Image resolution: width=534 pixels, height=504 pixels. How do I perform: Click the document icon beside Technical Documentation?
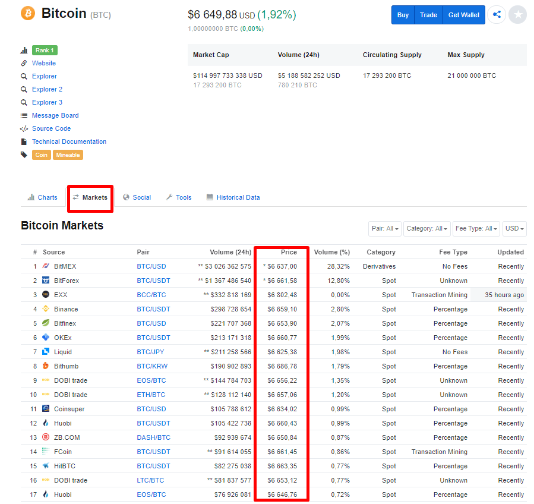(x=24, y=141)
